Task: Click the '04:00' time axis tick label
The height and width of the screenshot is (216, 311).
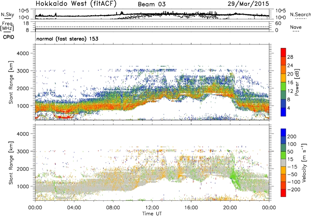Action: point(74,208)
